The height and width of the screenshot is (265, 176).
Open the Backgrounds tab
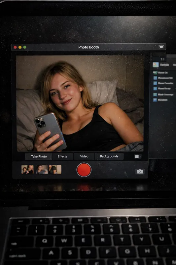(109, 156)
